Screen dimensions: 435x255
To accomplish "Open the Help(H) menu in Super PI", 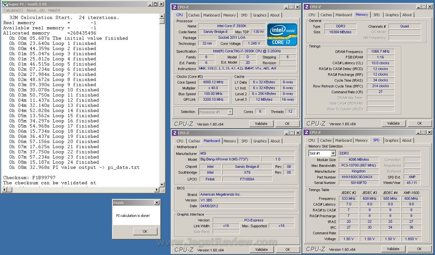I will pos(54,10).
